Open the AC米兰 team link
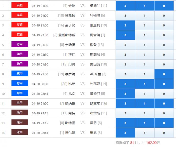 coord(96,74)
